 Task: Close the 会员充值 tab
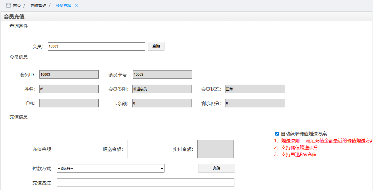point(76,5)
